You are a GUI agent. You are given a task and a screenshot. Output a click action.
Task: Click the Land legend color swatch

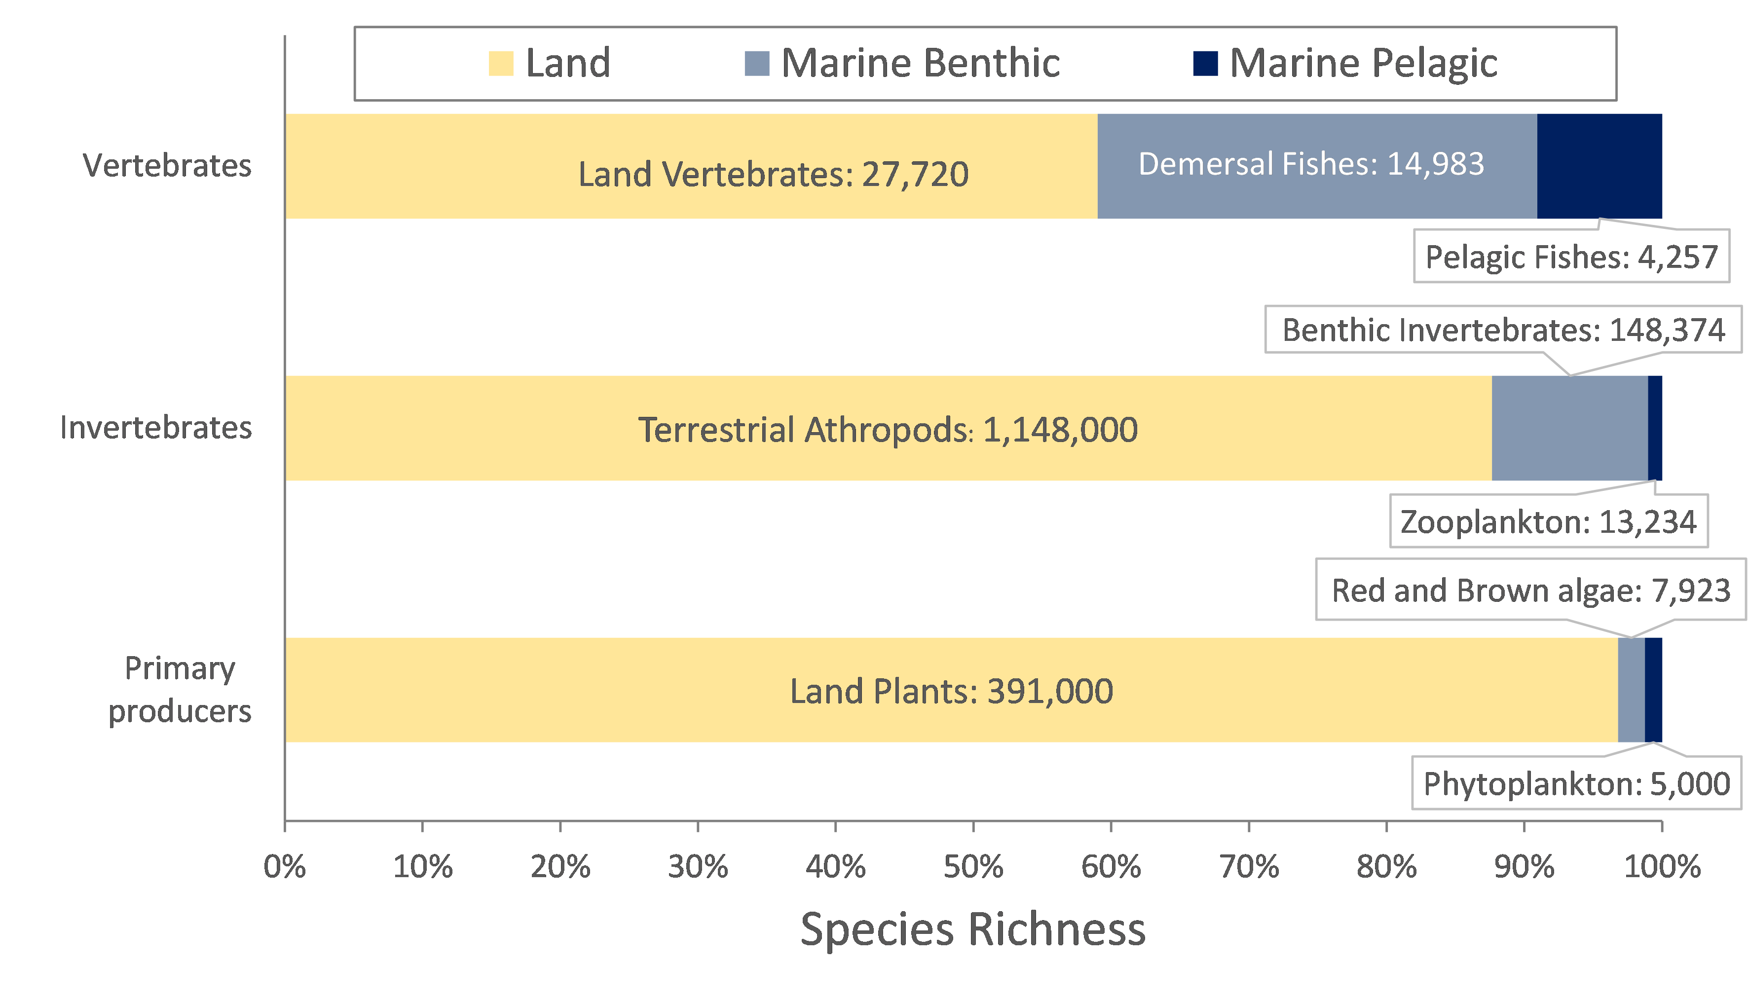click(x=501, y=63)
